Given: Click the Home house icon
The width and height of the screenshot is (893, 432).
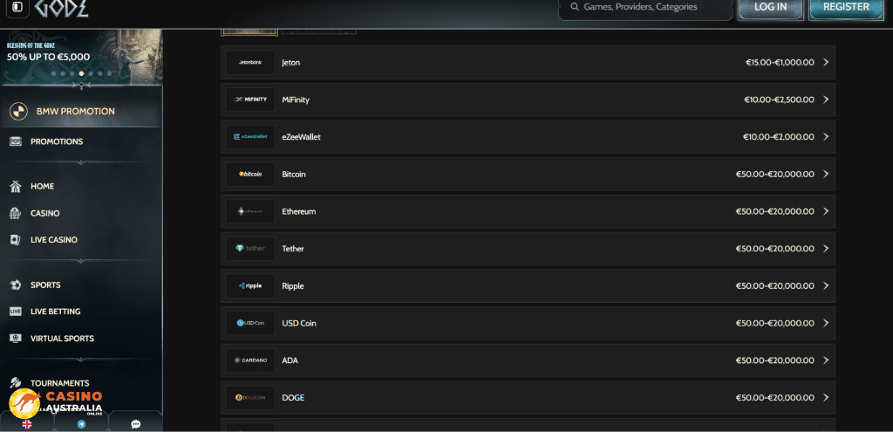Looking at the screenshot, I should point(16,186).
